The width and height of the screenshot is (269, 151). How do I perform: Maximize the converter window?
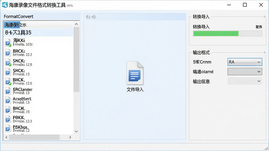(245, 5)
